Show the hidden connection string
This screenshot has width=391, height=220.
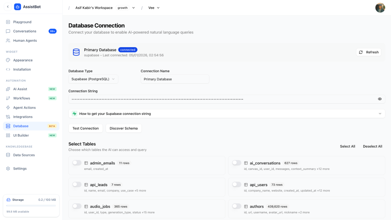(x=380, y=99)
